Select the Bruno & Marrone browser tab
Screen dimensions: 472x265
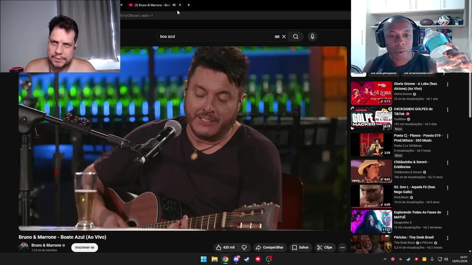coord(152,5)
